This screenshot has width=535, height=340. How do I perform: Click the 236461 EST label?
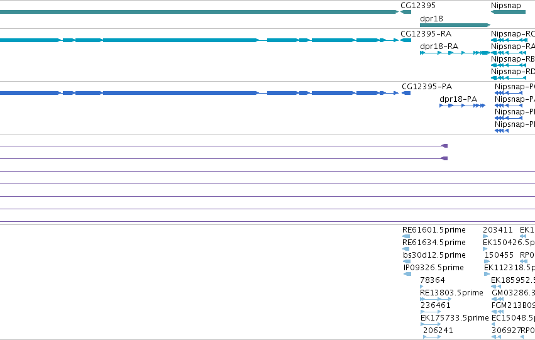point(436,305)
